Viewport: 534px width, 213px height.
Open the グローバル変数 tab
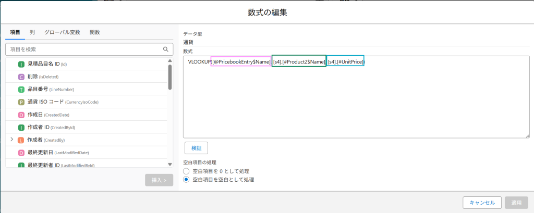tap(62, 32)
